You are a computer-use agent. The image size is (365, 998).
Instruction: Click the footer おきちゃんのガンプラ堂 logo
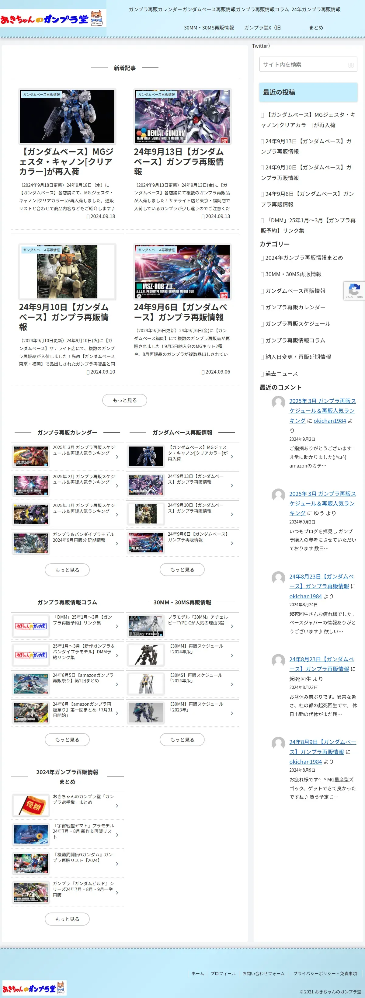[34, 988]
